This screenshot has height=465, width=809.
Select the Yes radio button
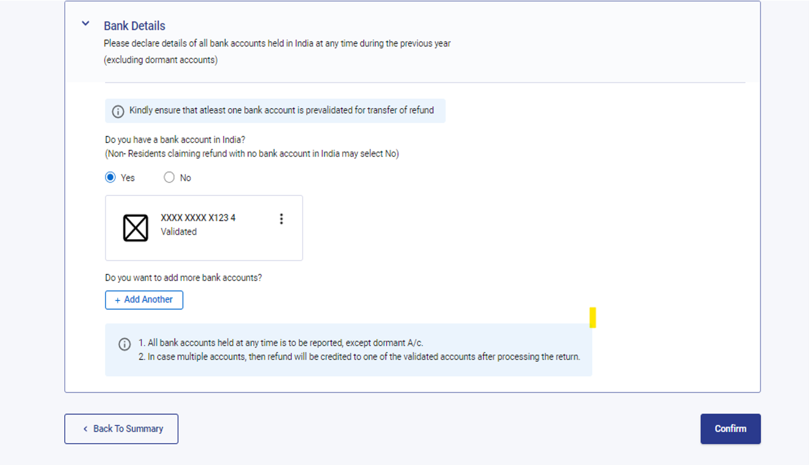pyautogui.click(x=110, y=178)
